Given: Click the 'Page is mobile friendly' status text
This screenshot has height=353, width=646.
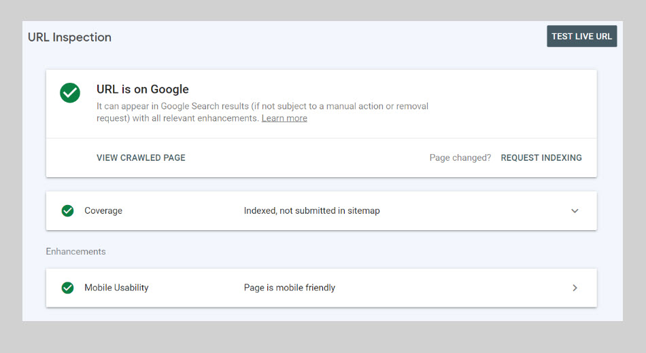Looking at the screenshot, I should (x=289, y=288).
